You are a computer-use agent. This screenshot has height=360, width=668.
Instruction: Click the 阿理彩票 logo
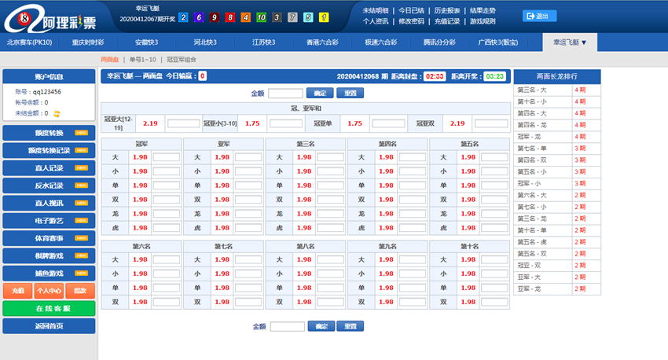50,16
